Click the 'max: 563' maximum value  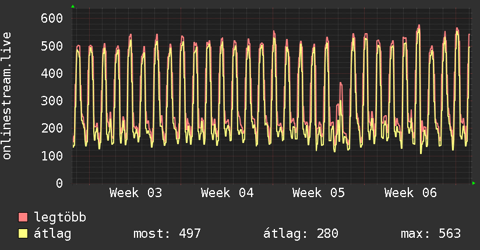coord(430,234)
